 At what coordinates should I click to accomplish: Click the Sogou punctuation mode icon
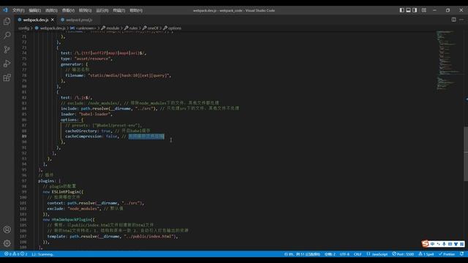(x=438, y=244)
